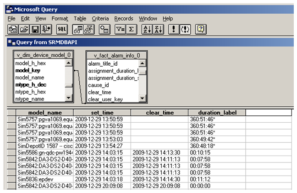
Task: Click the duration cell 360:48:18*
Action: coord(217,146)
